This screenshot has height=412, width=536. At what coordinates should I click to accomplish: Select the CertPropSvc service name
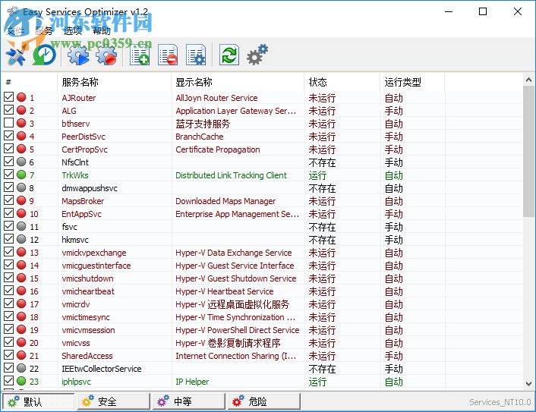click(84, 149)
